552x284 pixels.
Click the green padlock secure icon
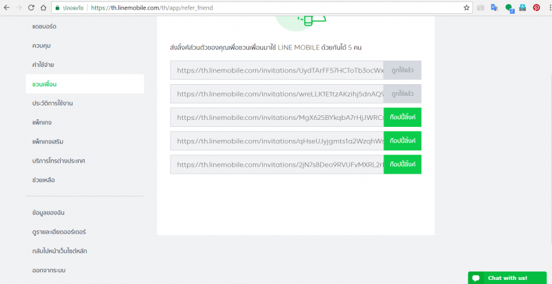(58, 8)
